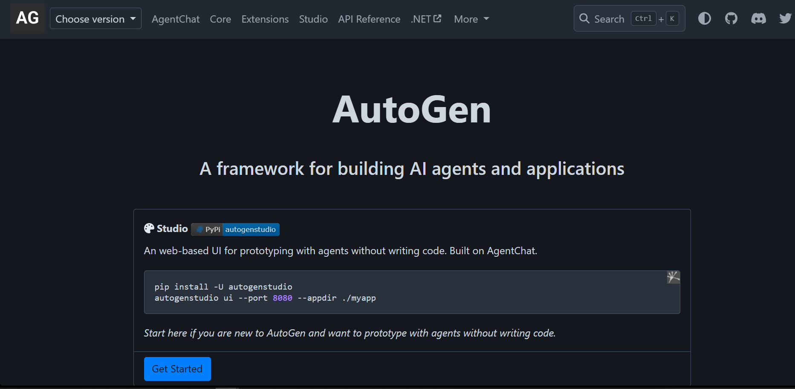Copy the pip install code snippet

click(673, 277)
